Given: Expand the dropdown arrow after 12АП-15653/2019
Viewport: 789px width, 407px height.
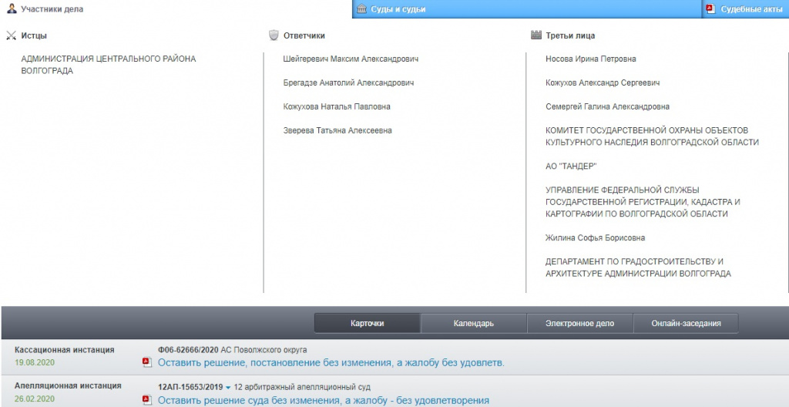Looking at the screenshot, I should tap(228, 387).
